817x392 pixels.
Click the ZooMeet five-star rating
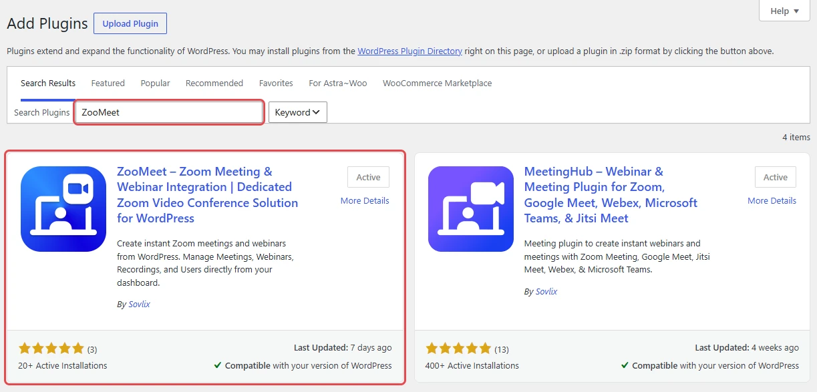51,348
